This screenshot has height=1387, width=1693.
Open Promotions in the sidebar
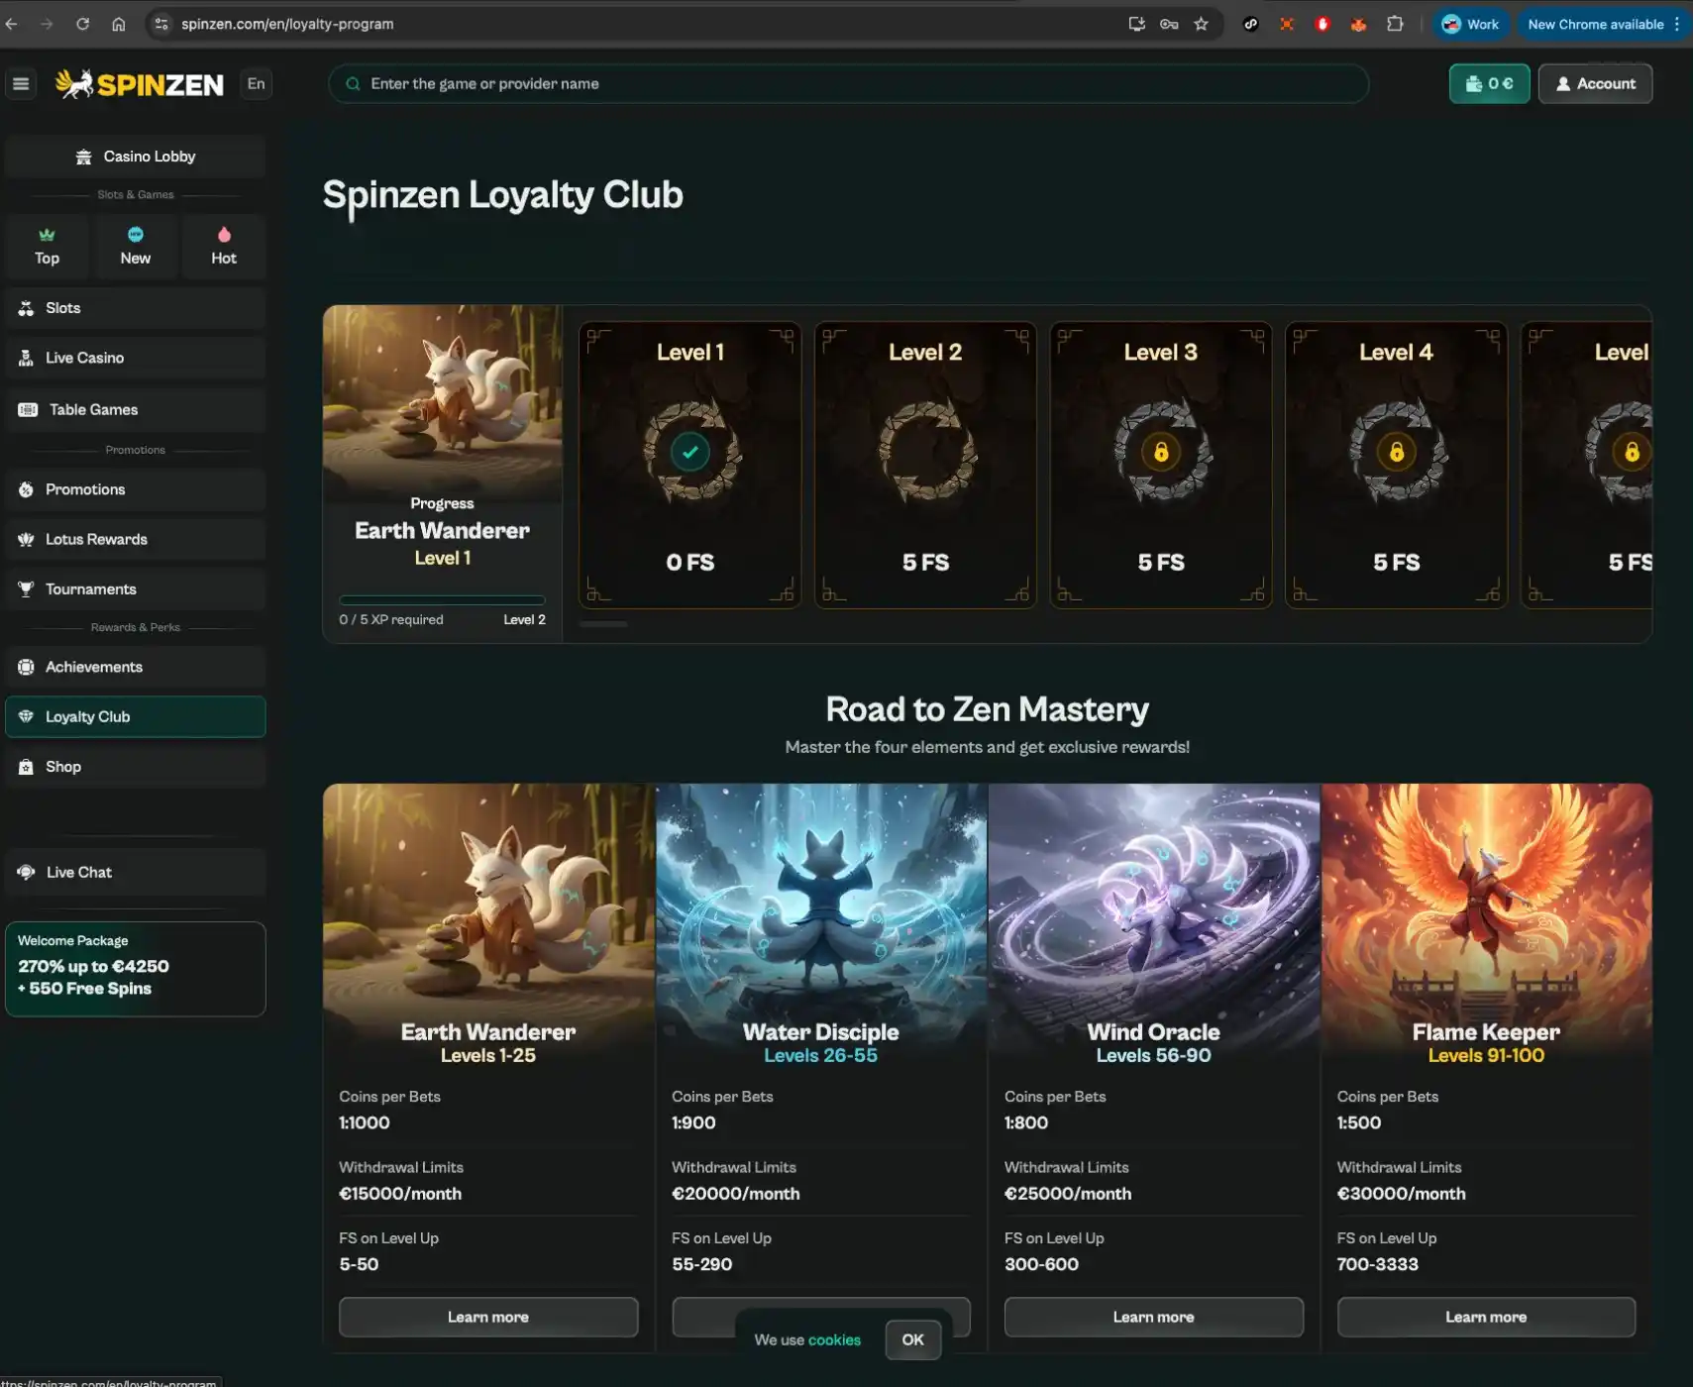[x=136, y=489]
